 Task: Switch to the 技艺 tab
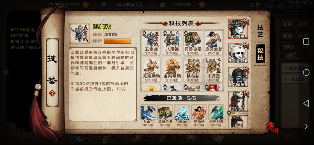pos(260,31)
